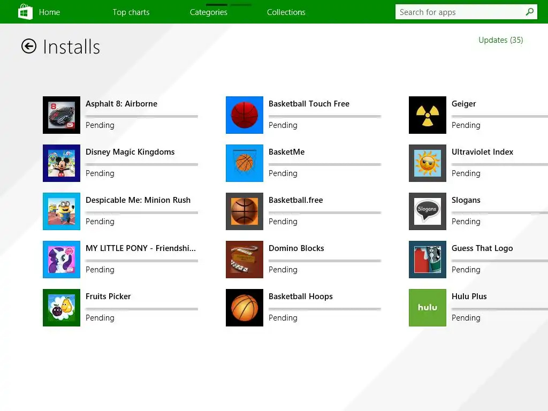Screen dimensions: 548x411
Task: Click the magnifier search icon
Action: tap(529, 12)
